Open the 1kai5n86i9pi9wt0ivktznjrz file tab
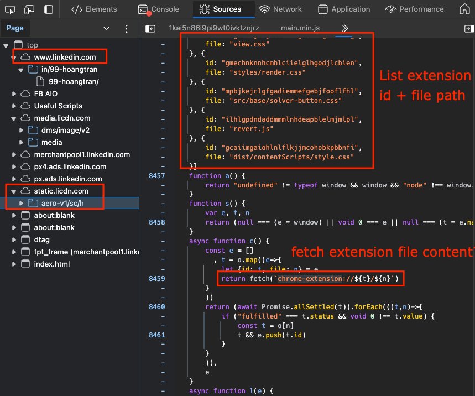 214,28
